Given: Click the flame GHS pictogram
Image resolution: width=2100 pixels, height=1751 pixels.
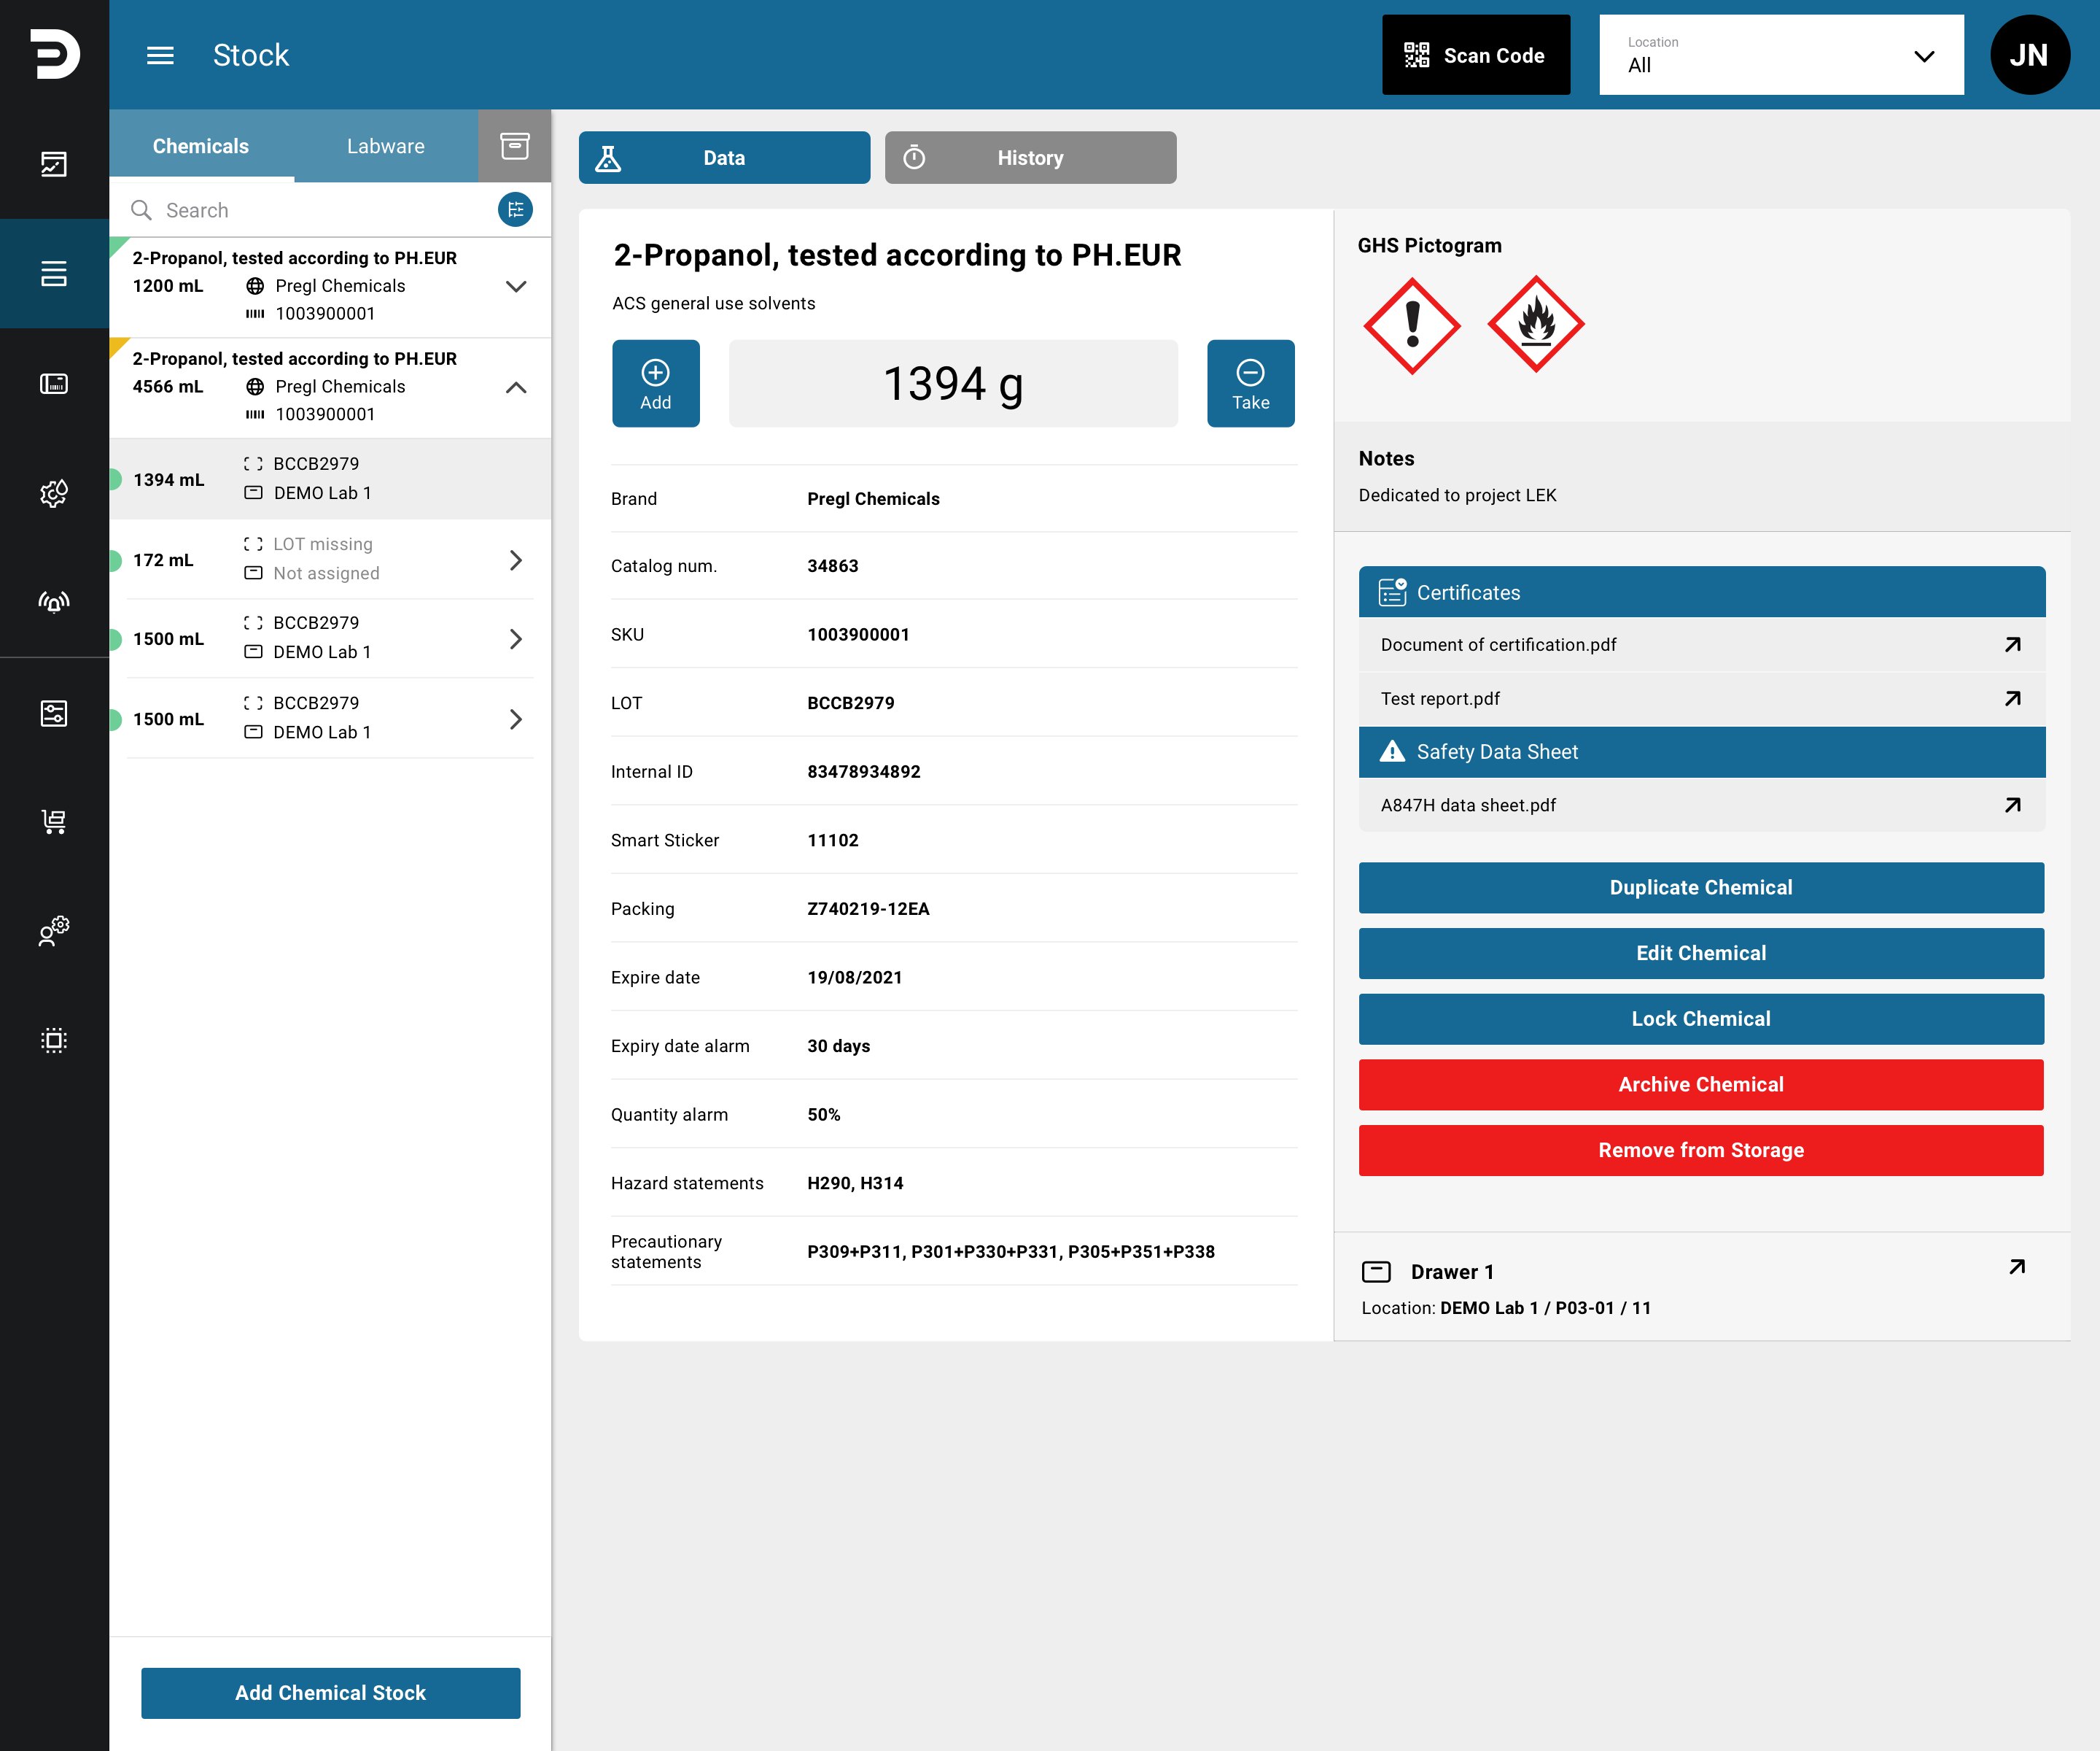Looking at the screenshot, I should coord(1536,324).
